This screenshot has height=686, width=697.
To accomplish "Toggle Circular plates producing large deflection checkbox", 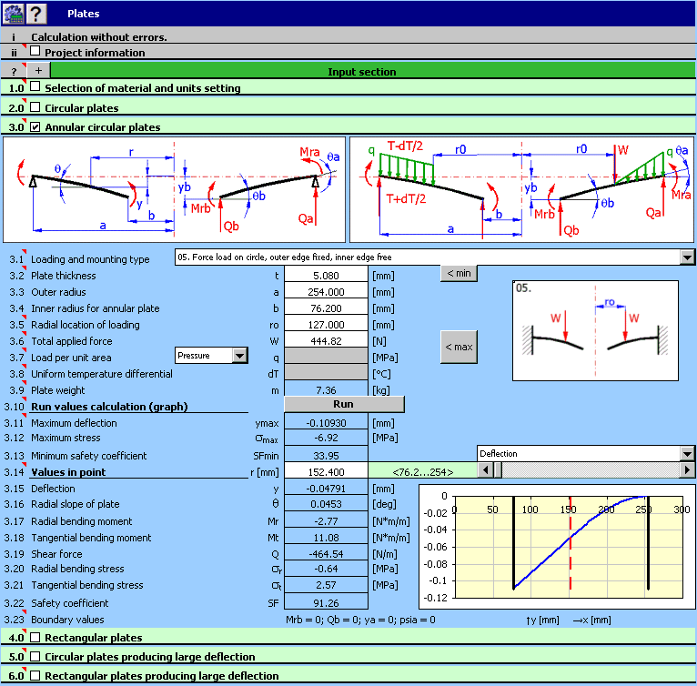I will click(x=35, y=656).
